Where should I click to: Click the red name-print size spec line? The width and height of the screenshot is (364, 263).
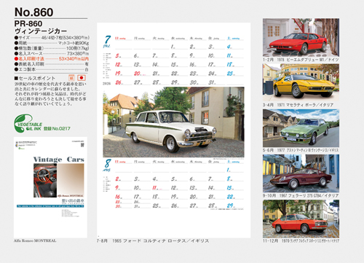(52, 59)
